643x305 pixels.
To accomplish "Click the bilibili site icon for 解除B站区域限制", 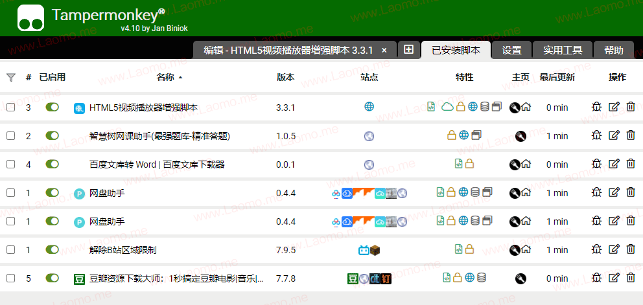I will pyautogui.click(x=364, y=250).
